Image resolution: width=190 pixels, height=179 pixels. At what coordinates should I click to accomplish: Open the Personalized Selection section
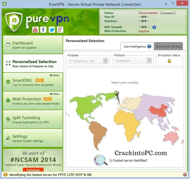tap(33, 63)
